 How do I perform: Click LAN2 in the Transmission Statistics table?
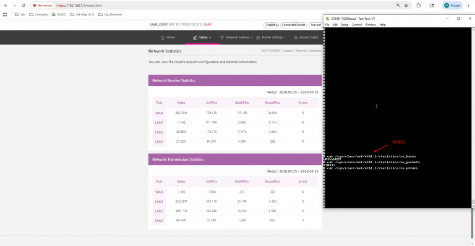[x=159, y=211]
